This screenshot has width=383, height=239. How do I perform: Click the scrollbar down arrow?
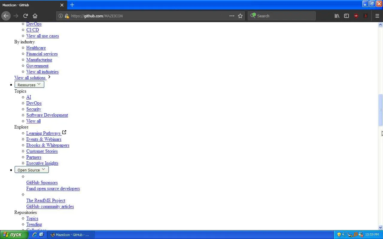point(381,227)
